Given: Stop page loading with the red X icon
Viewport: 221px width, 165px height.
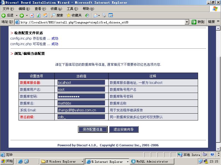Looking at the screenshot, I should tap(32, 15).
